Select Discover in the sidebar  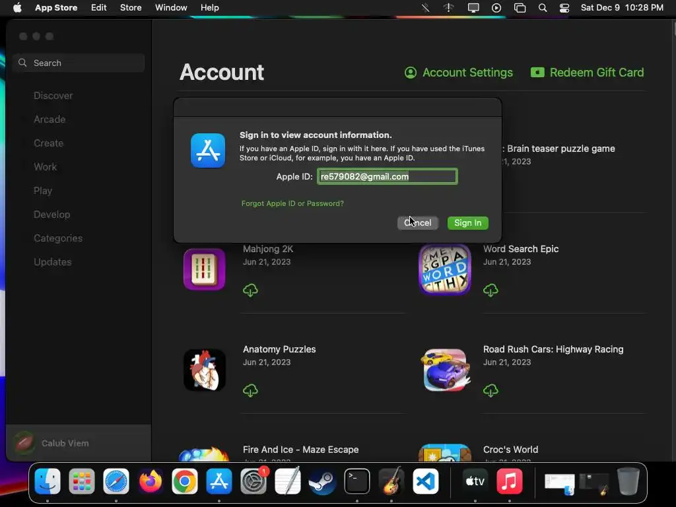click(53, 96)
